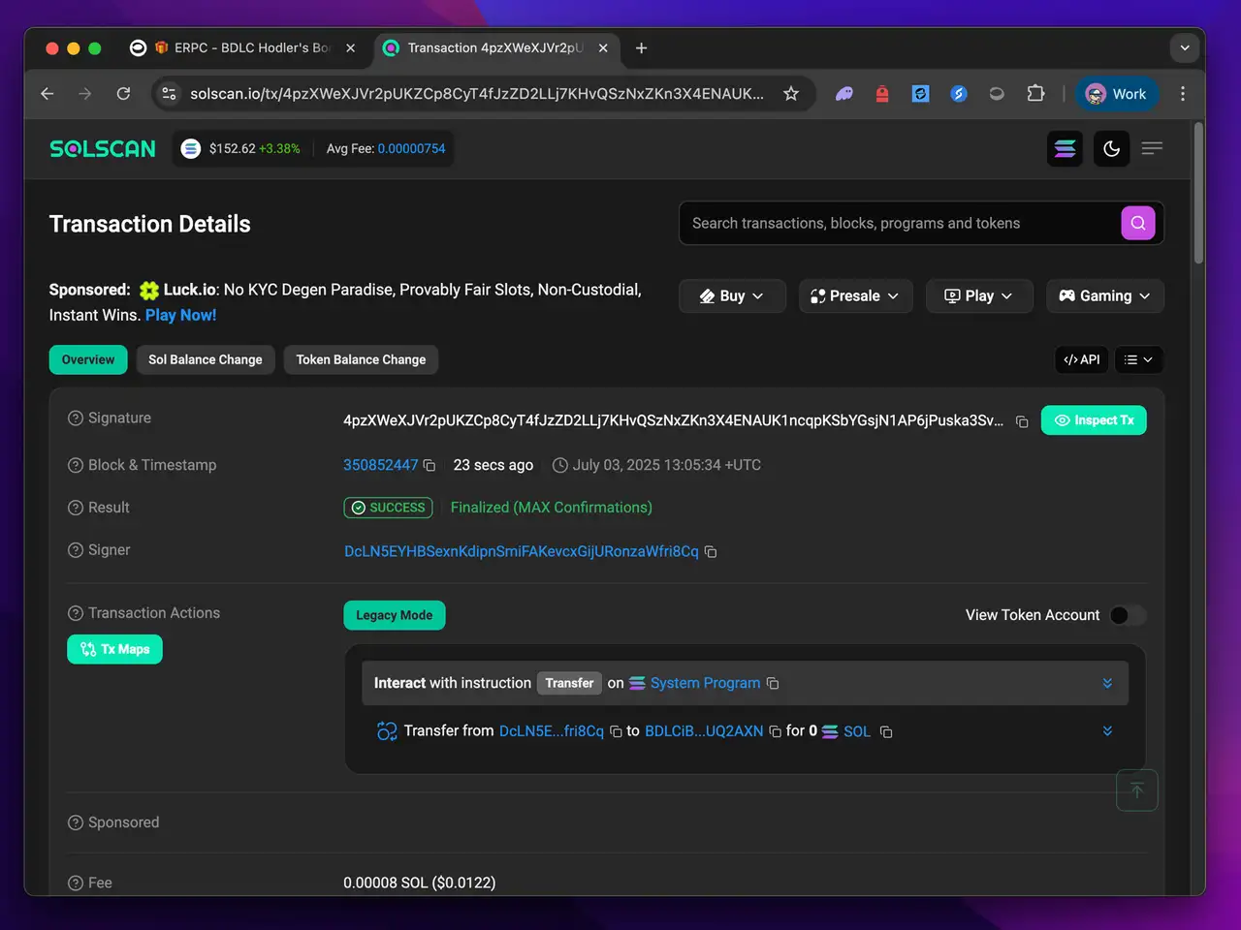
Task: Open the hamburger menu in header
Action: [x=1152, y=149]
